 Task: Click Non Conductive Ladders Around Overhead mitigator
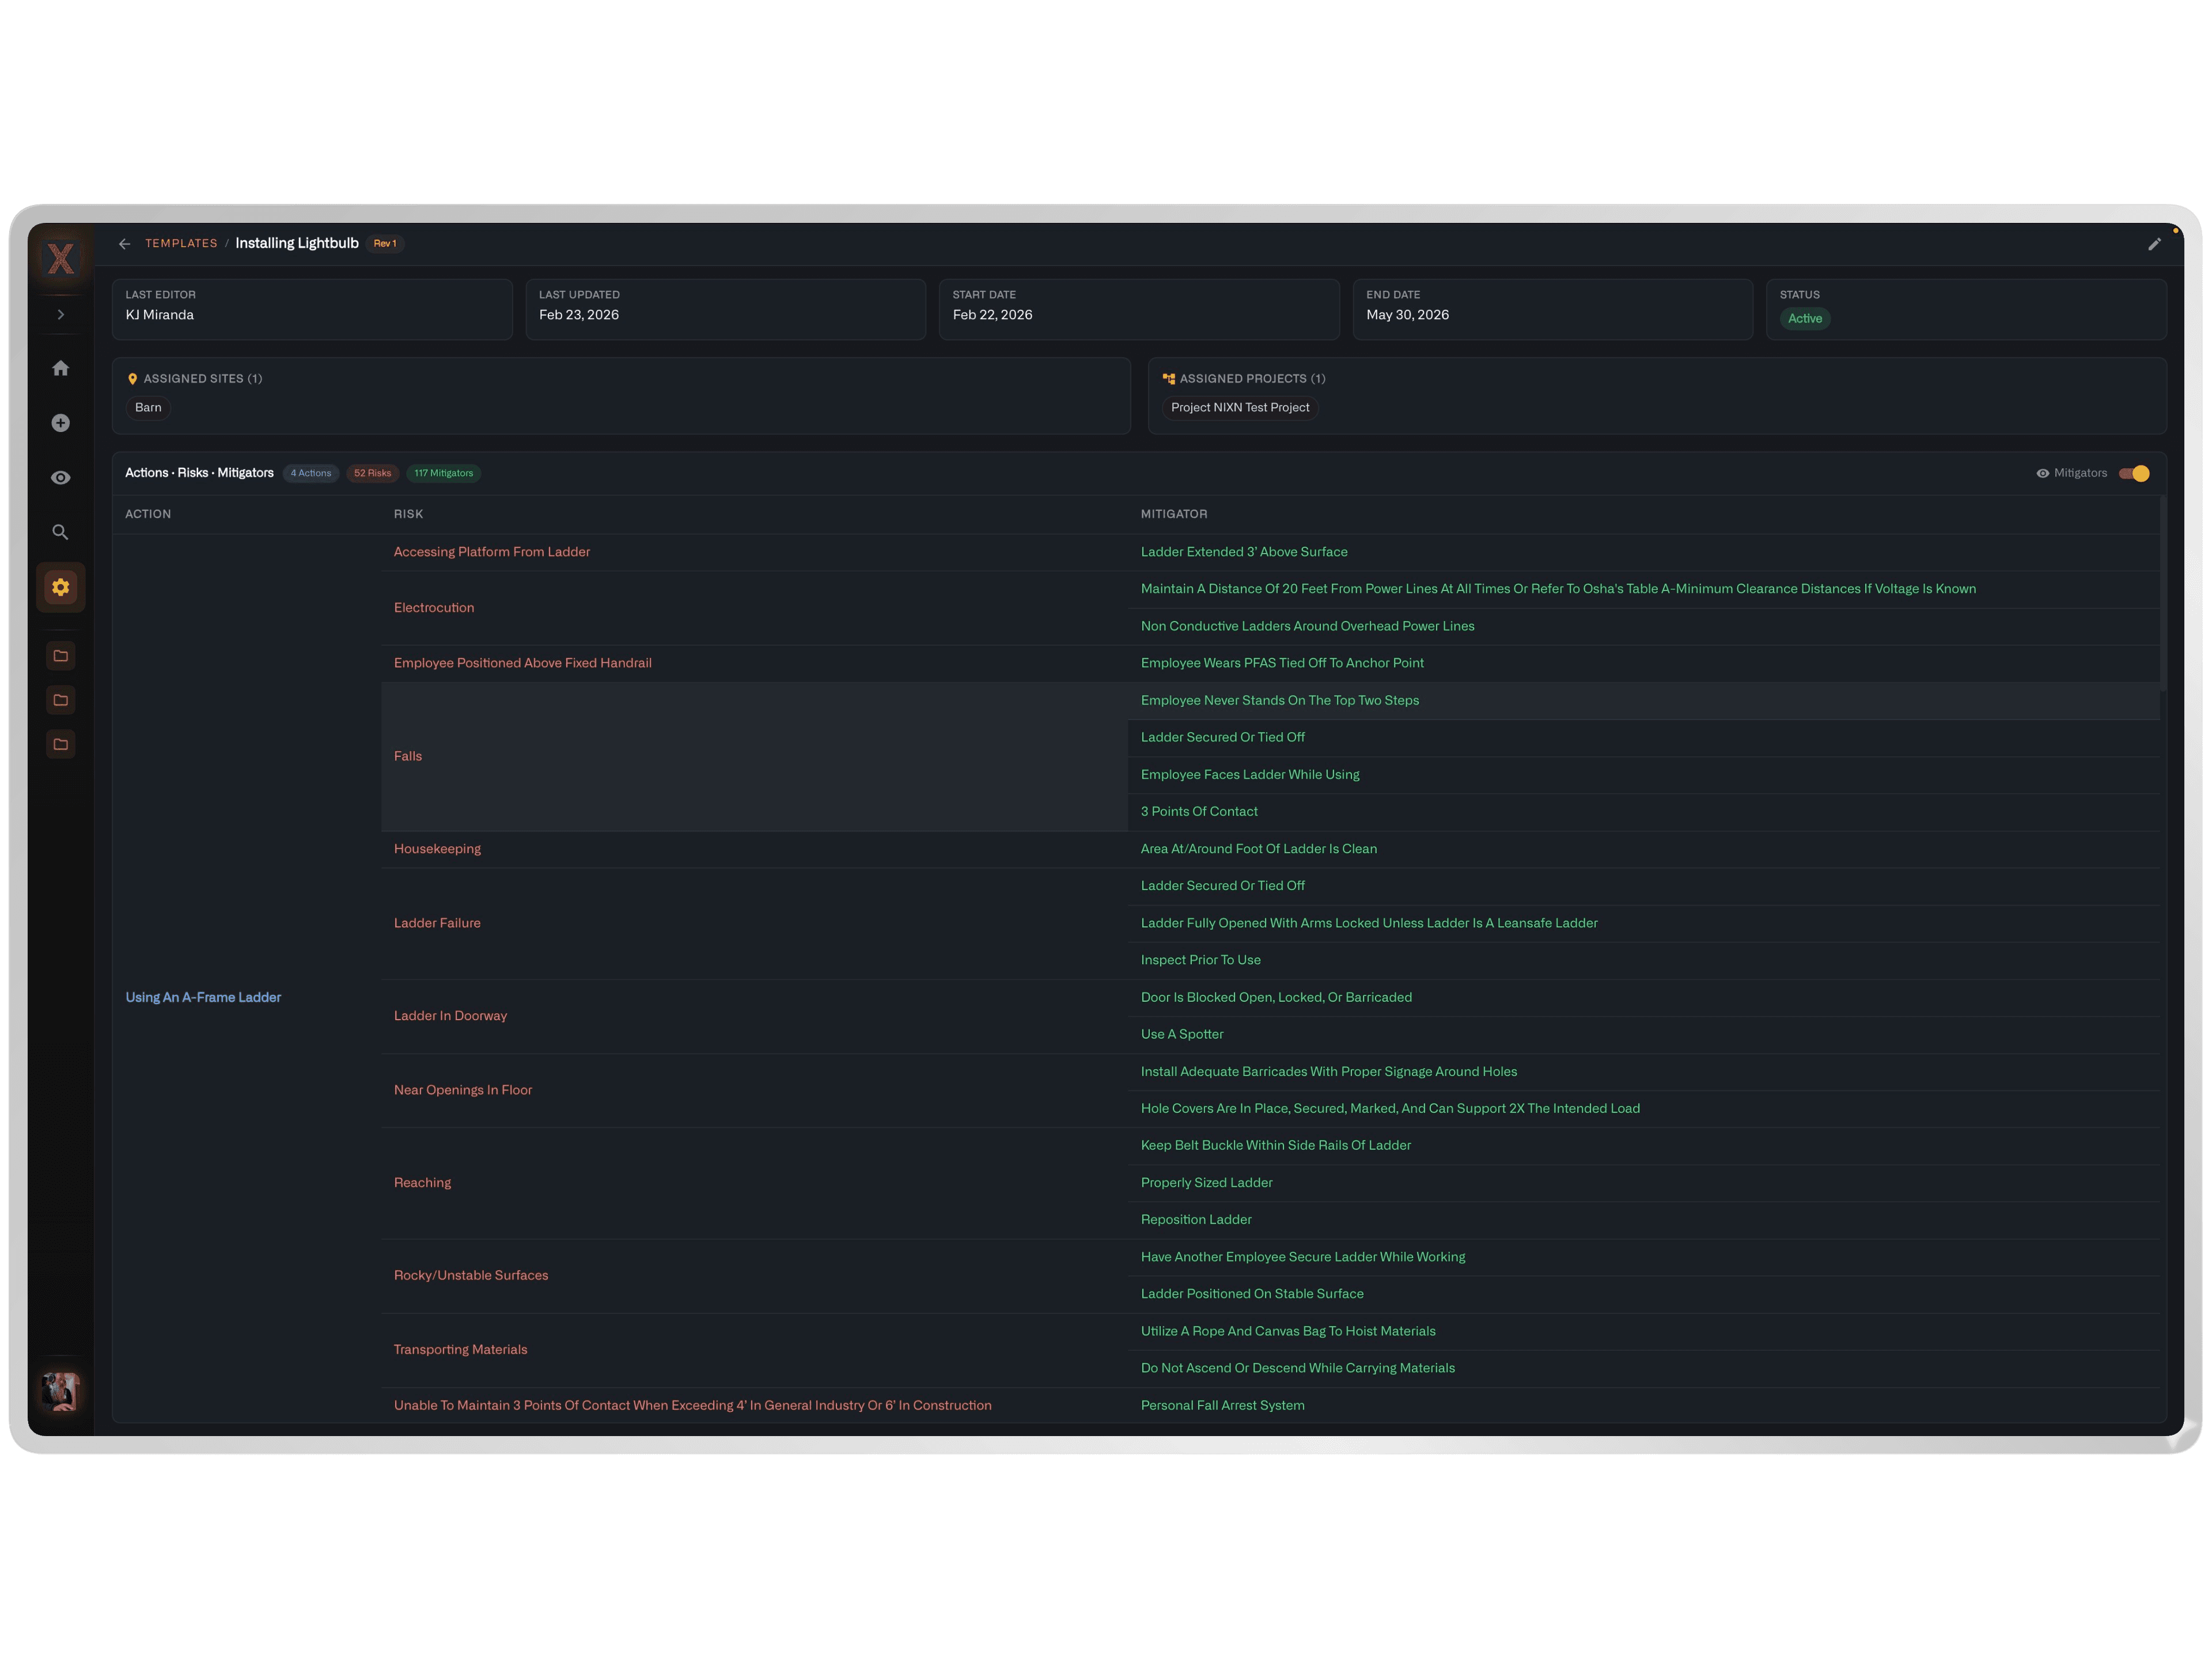1308,626
